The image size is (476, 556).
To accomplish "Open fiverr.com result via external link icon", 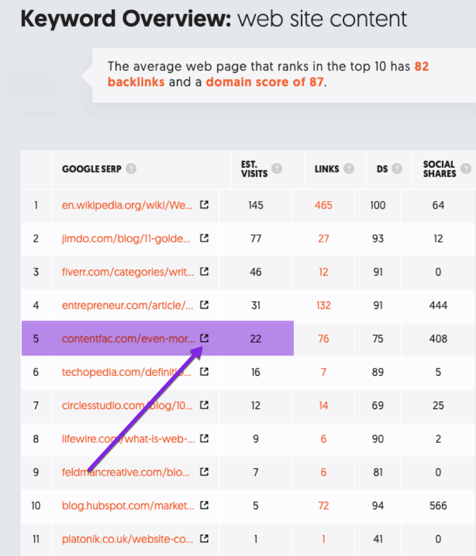I will 204,272.
